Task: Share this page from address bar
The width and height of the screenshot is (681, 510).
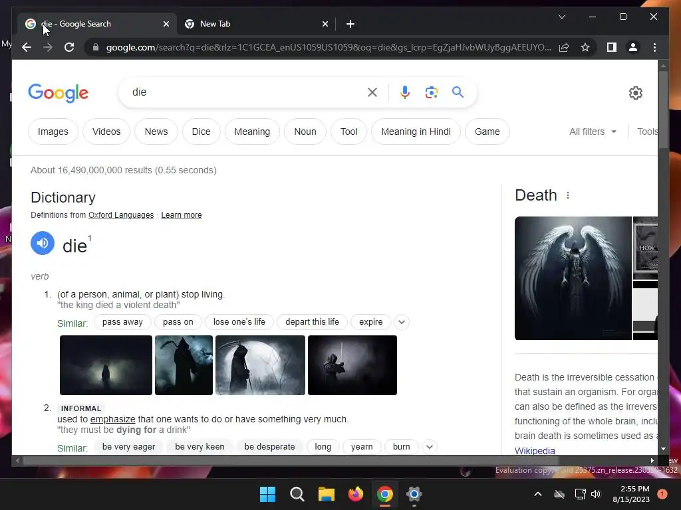Action: point(564,47)
